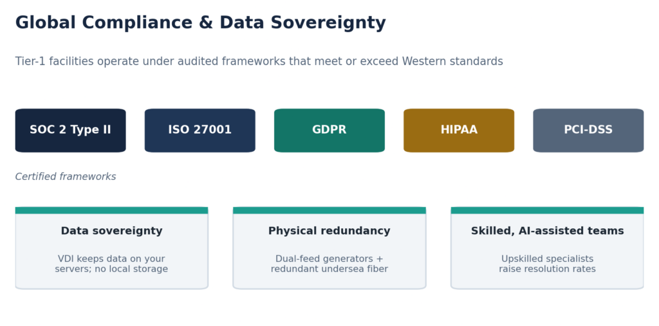Click the Certified frameworks caption
Image resolution: width=659 pixels, height=326 pixels.
[x=66, y=177]
